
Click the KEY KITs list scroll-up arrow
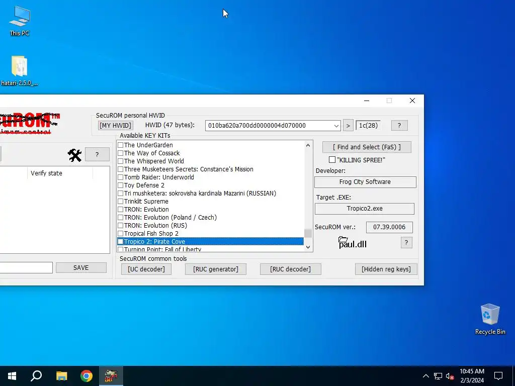(308, 145)
